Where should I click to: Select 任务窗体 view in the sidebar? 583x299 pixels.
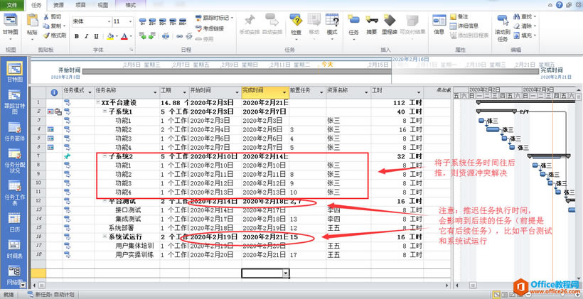coord(14,131)
